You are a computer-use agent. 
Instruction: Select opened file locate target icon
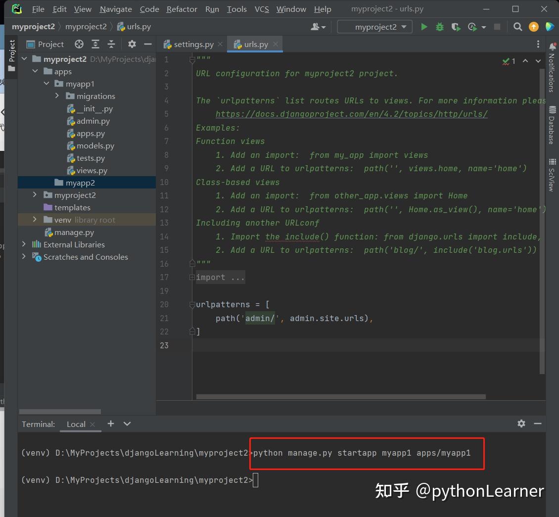point(79,44)
